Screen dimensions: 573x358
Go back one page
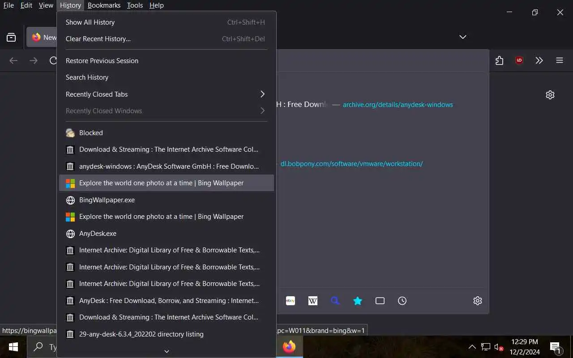(x=13, y=60)
